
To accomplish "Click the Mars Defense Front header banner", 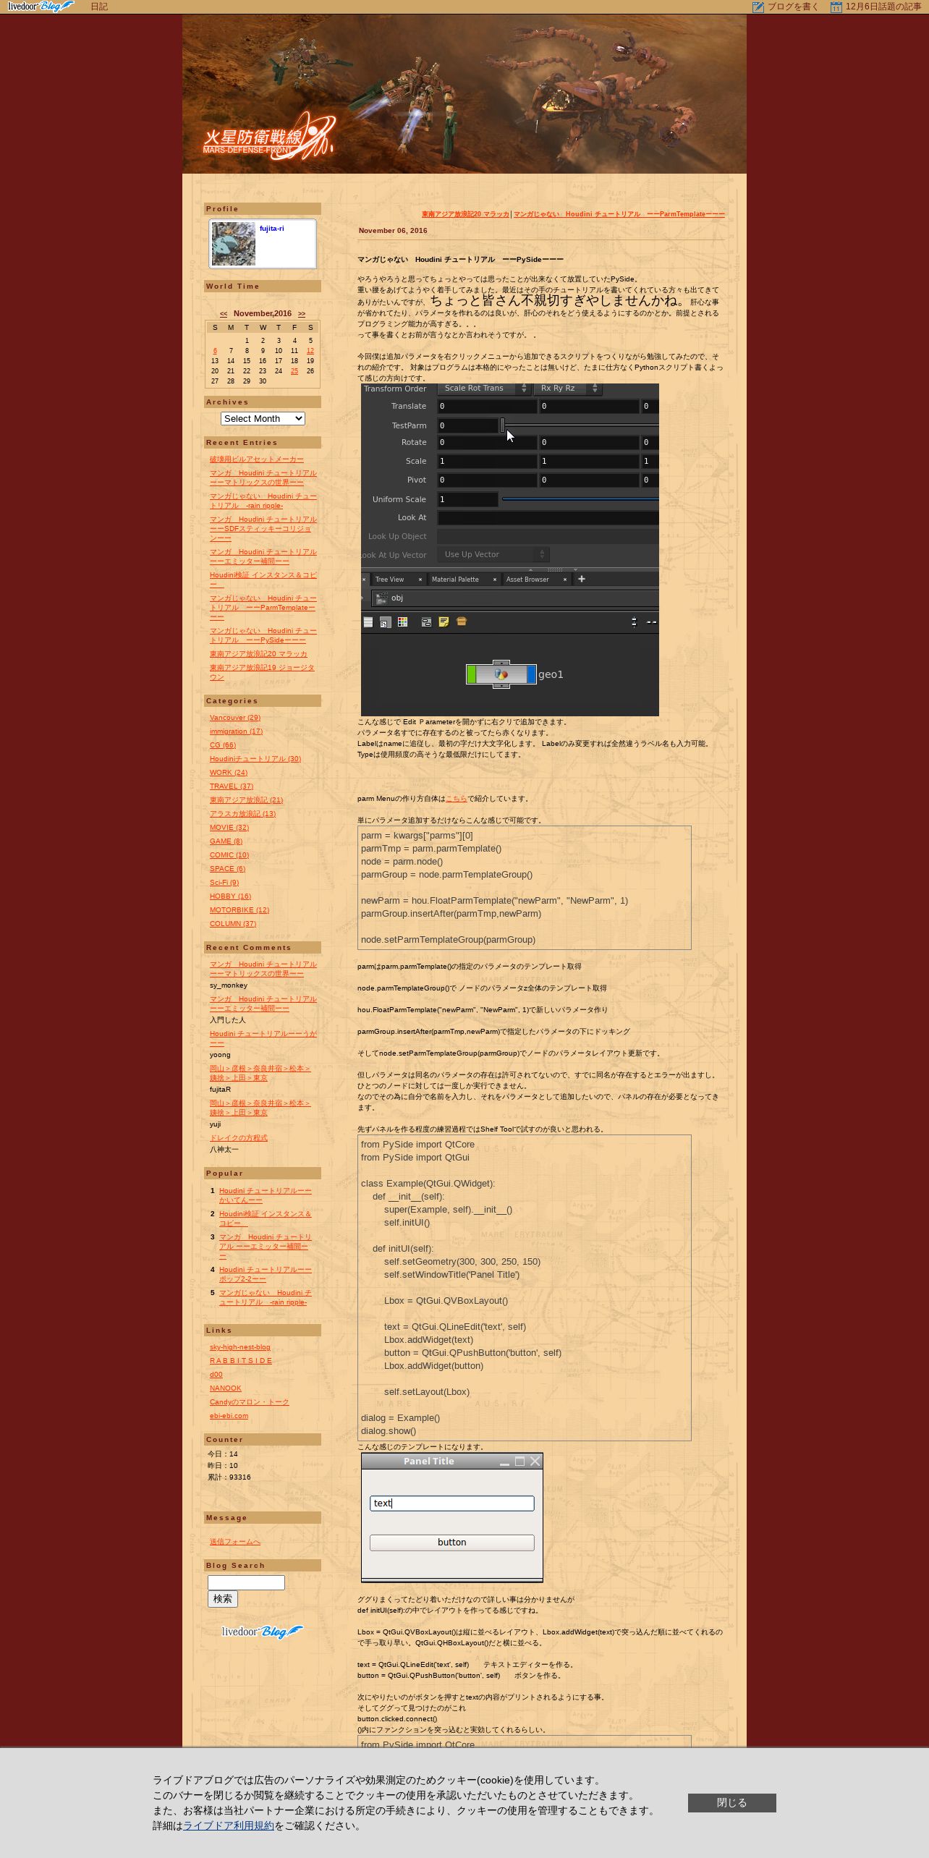I will coord(465,94).
